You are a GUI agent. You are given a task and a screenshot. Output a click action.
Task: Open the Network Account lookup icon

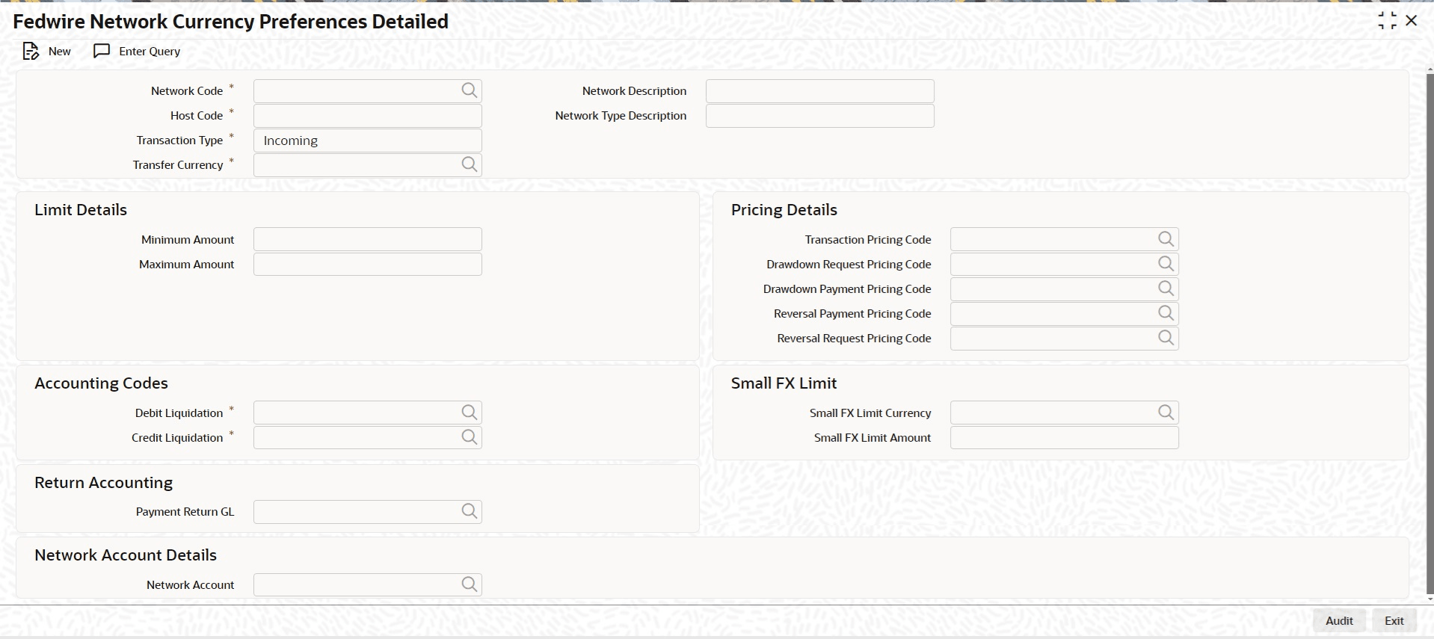coord(469,584)
